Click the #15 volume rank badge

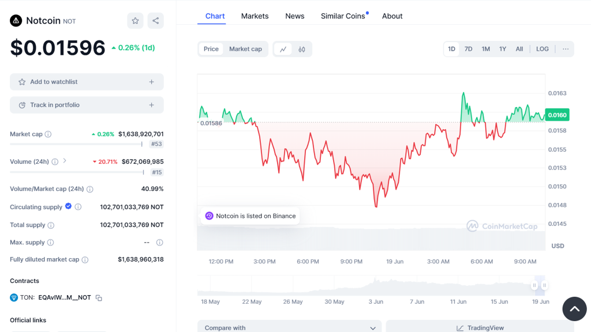point(157,172)
